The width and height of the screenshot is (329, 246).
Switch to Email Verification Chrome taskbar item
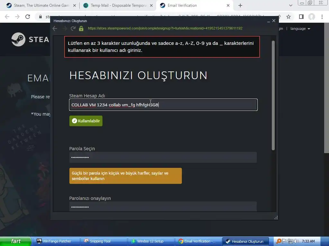pyautogui.click(x=199, y=241)
